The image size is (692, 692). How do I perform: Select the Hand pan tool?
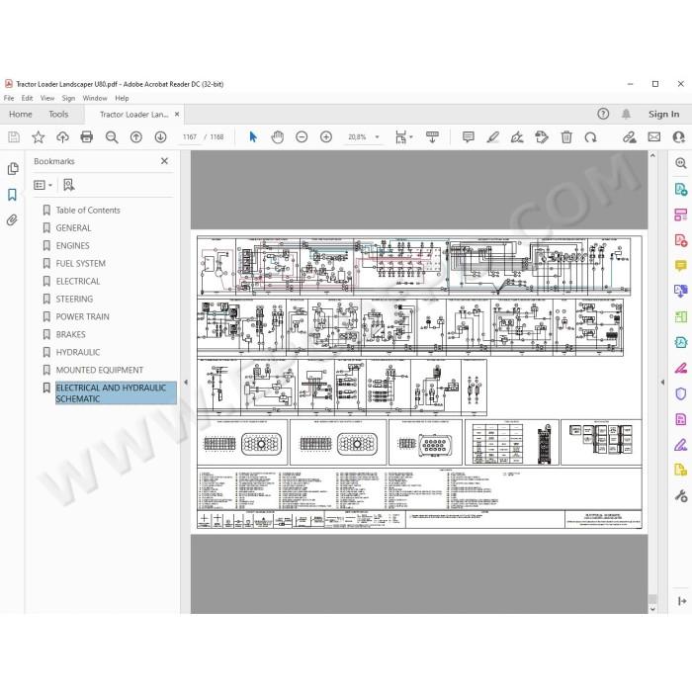(277, 137)
